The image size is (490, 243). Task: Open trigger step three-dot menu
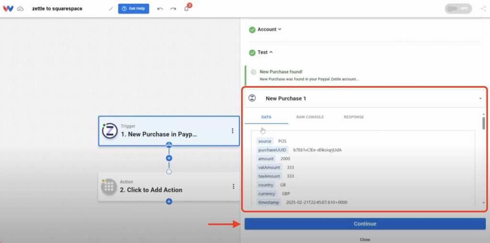(x=233, y=131)
